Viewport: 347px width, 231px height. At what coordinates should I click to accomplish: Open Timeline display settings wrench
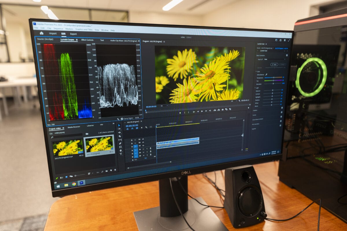(146, 127)
